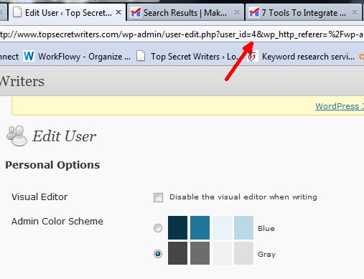Click the 7 Tools tab favicon
This screenshot has width=364, height=279.
tap(254, 12)
